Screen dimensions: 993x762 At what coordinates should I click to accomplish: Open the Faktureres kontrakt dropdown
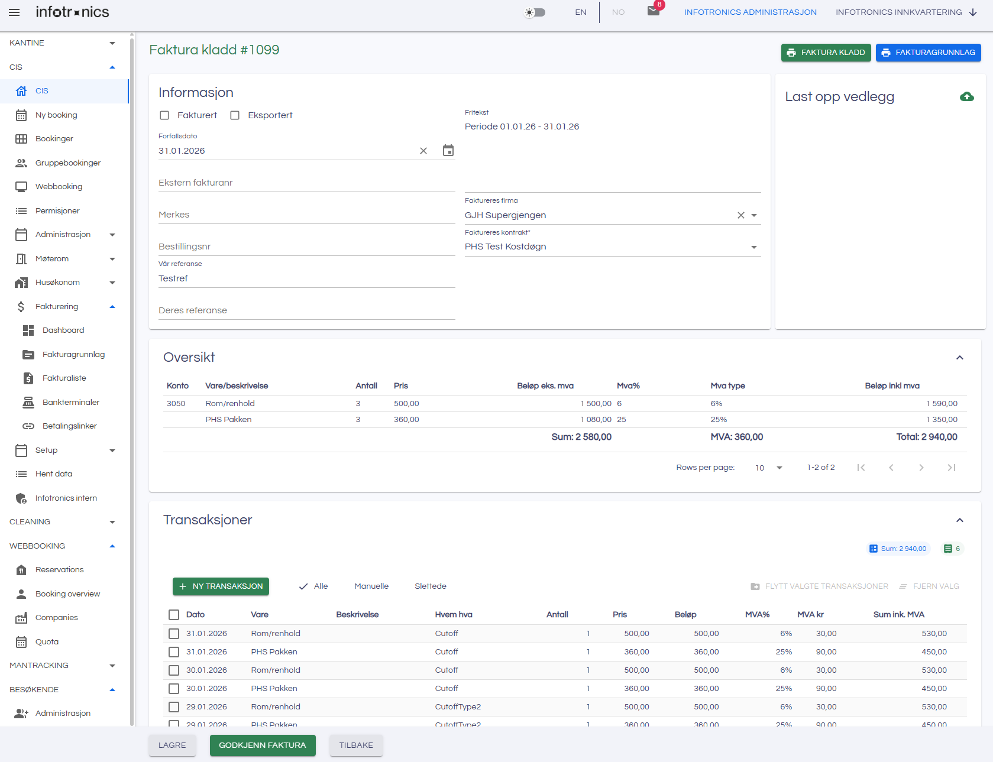tap(753, 247)
